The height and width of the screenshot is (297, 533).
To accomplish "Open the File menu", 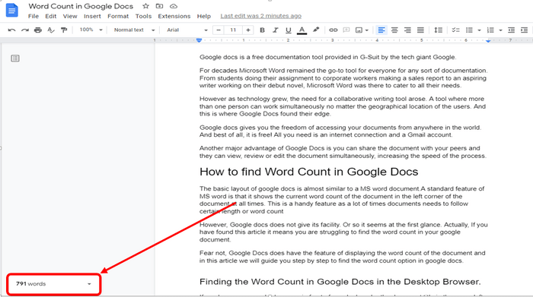I will click(x=34, y=16).
